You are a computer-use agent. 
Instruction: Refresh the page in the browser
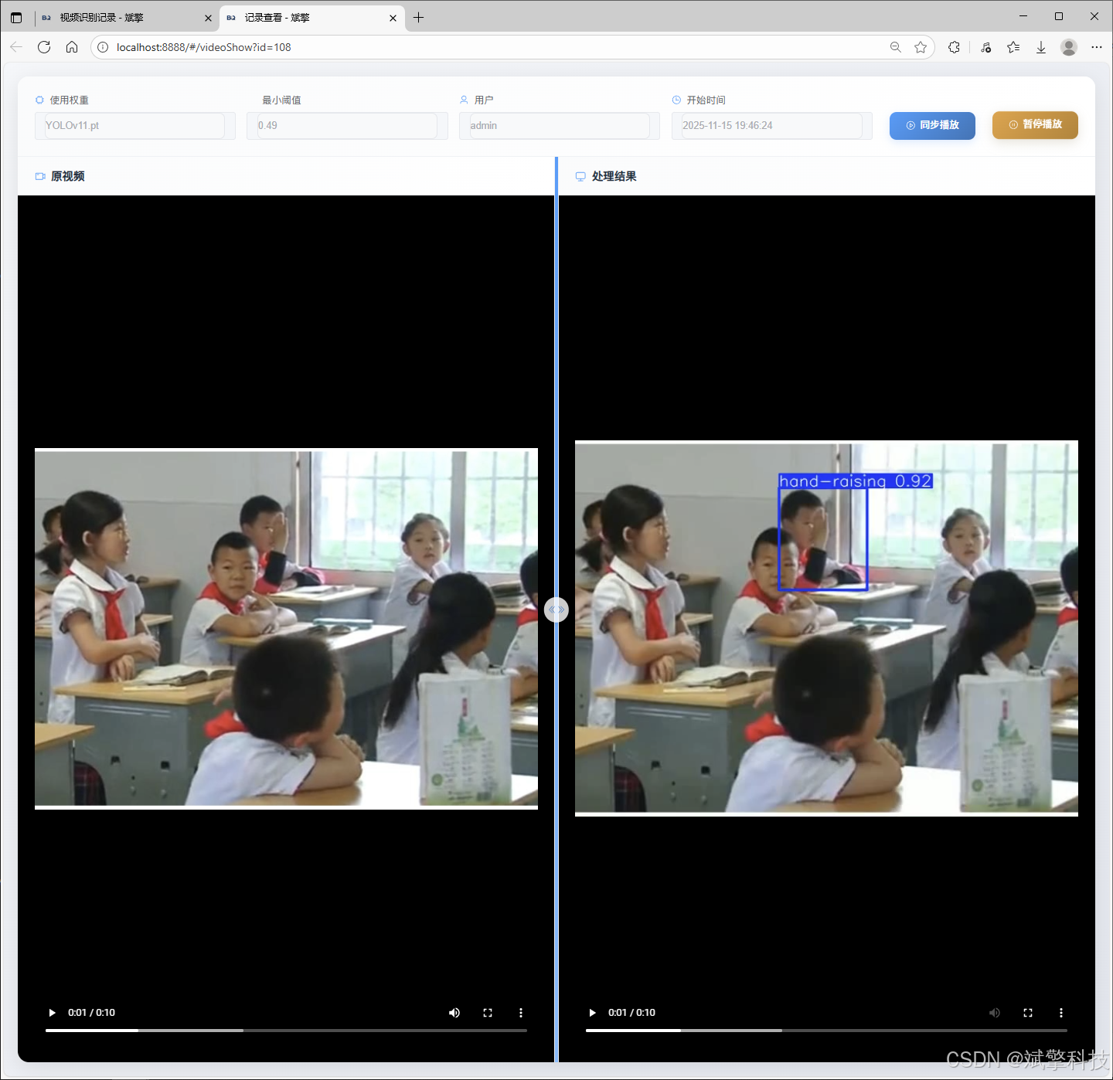[x=44, y=47]
